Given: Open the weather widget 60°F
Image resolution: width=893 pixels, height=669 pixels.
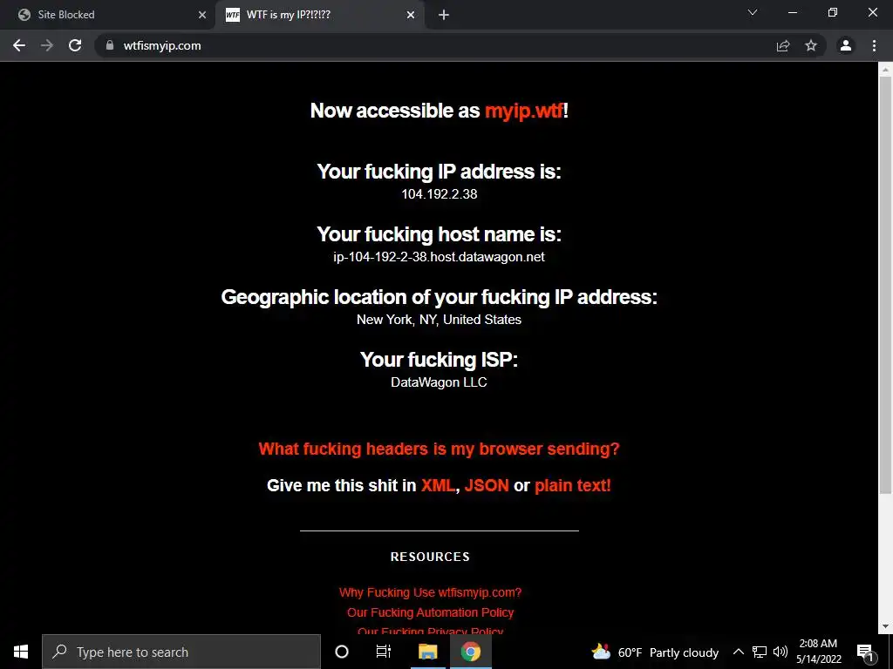Looking at the screenshot, I should [655, 652].
